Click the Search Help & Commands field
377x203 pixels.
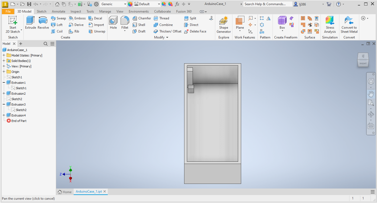[268, 4]
